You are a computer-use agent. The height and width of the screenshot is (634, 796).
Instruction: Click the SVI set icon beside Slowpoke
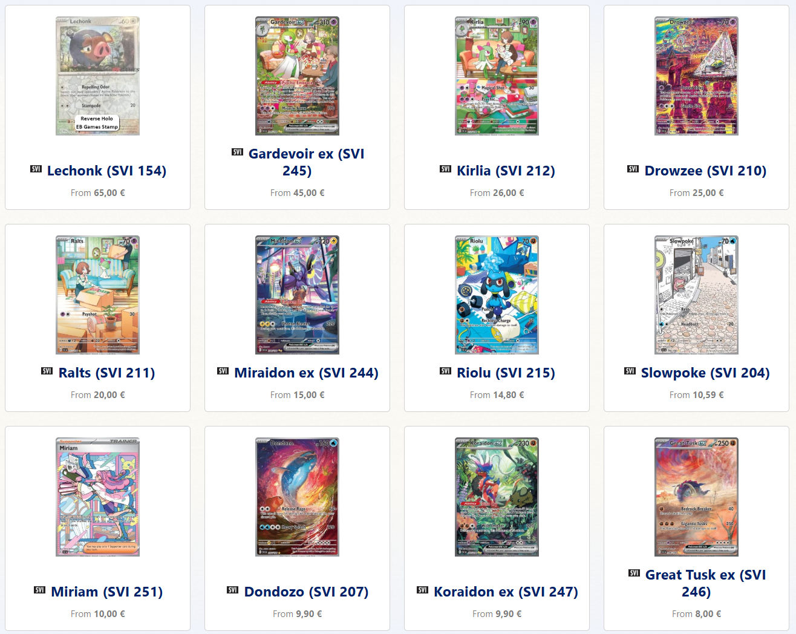point(630,371)
